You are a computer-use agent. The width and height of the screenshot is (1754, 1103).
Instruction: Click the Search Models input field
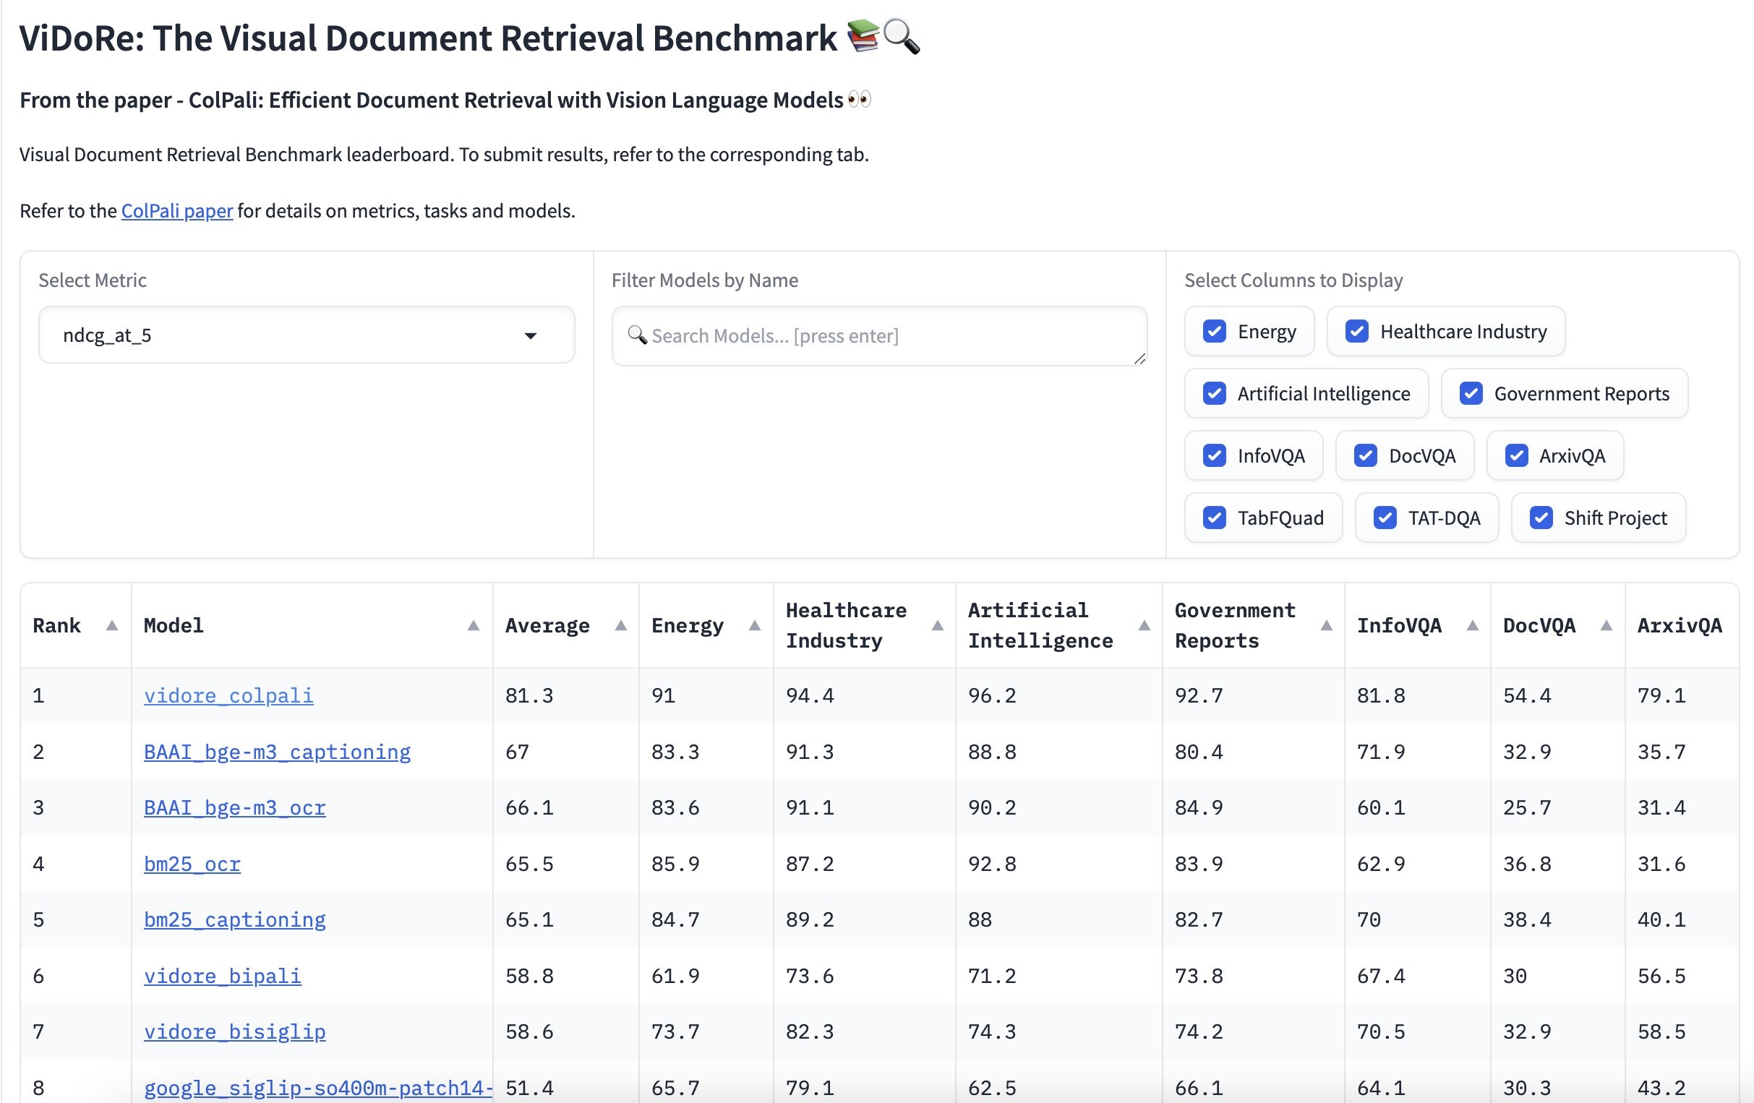click(x=878, y=335)
